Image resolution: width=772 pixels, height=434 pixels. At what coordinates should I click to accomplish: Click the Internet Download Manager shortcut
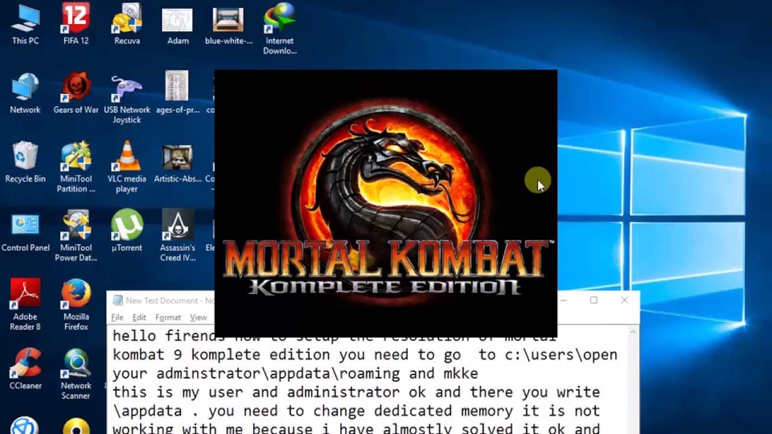pyautogui.click(x=279, y=30)
